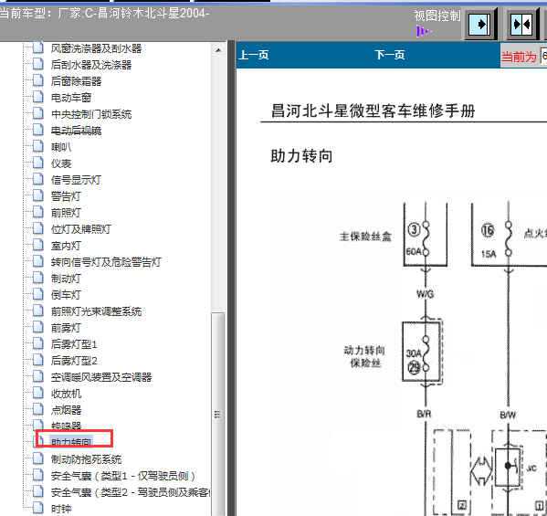Select the 倒车灯 entry
The height and width of the screenshot is (516, 547).
(66, 294)
